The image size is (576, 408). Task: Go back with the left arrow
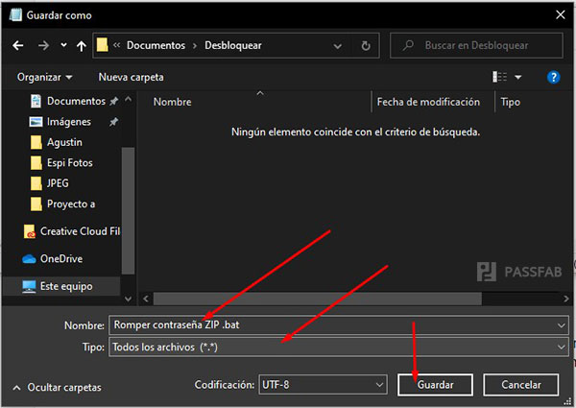pyautogui.click(x=17, y=45)
